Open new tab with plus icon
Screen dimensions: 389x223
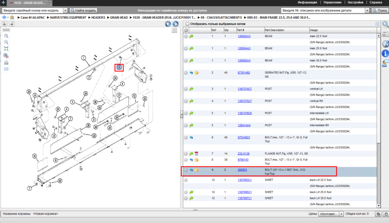click(x=3, y=2)
